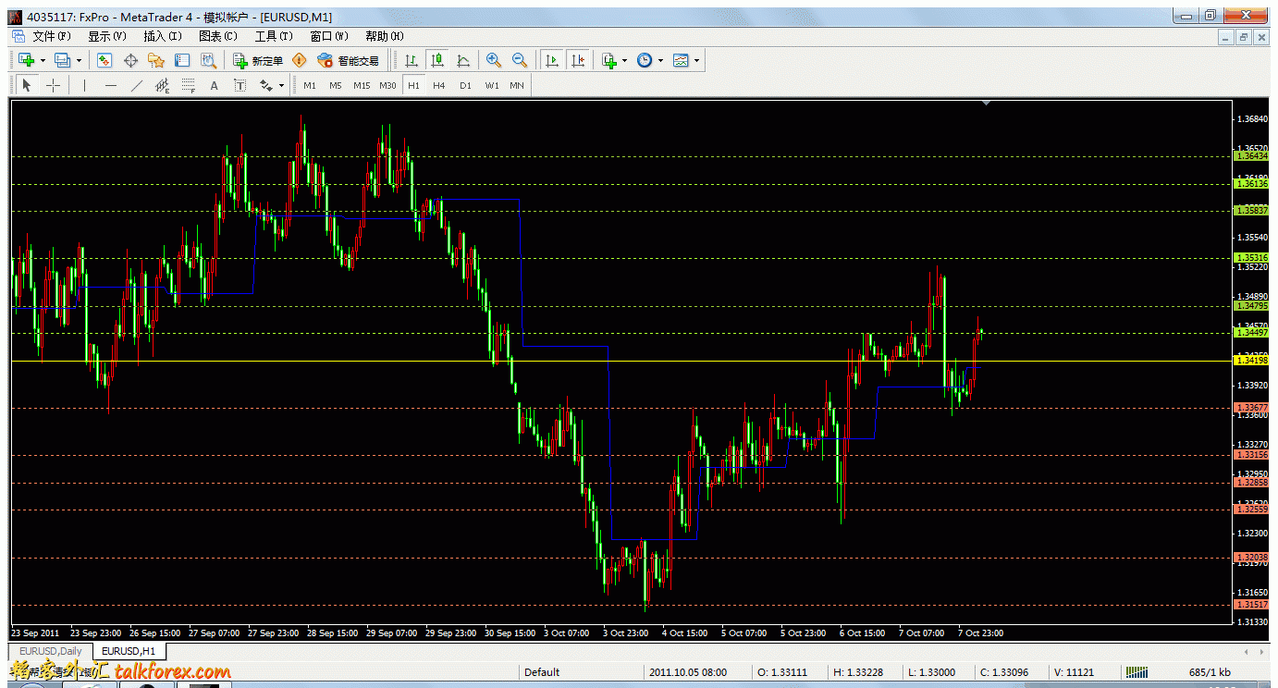
Task: Open the Profiles icon in toolbar
Action: (62, 60)
